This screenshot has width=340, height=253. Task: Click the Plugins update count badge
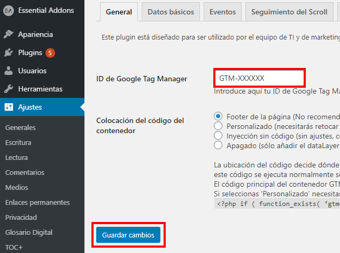[50, 53]
